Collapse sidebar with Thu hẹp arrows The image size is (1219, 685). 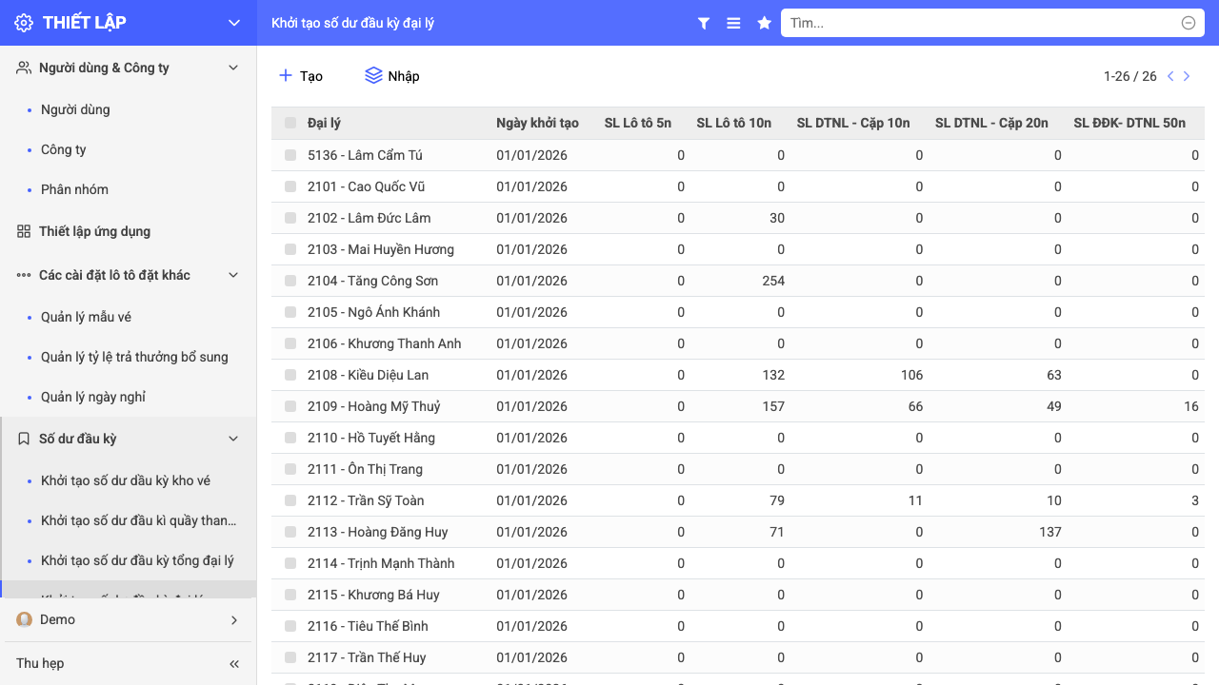[234, 663]
